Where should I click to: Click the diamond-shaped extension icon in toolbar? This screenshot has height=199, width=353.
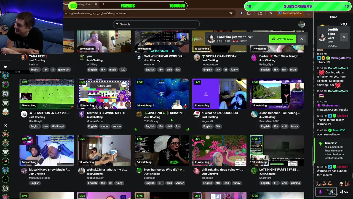pos(241,13)
